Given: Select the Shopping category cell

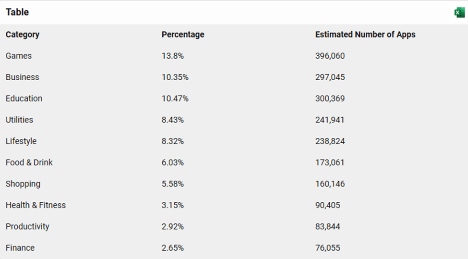Looking at the screenshot, I should 23,184.
